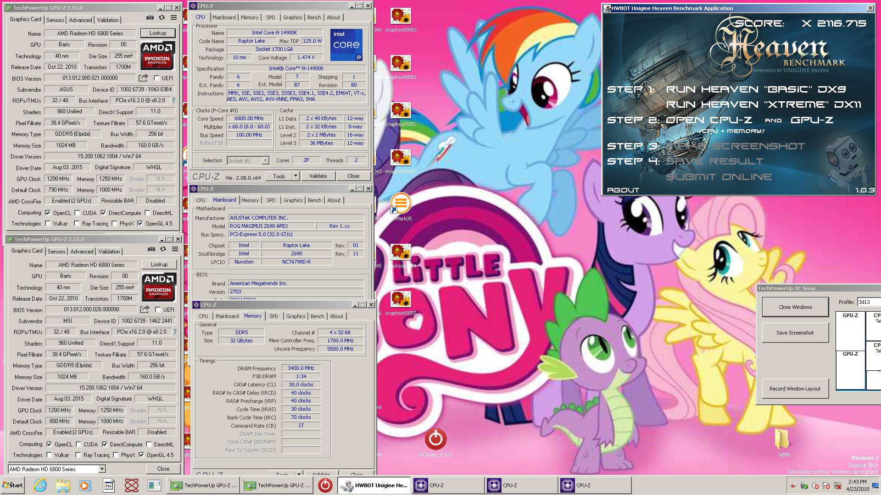Viewport: 881px width, 495px height.
Task: Click the Validate button in CPU-Z
Action: click(318, 176)
